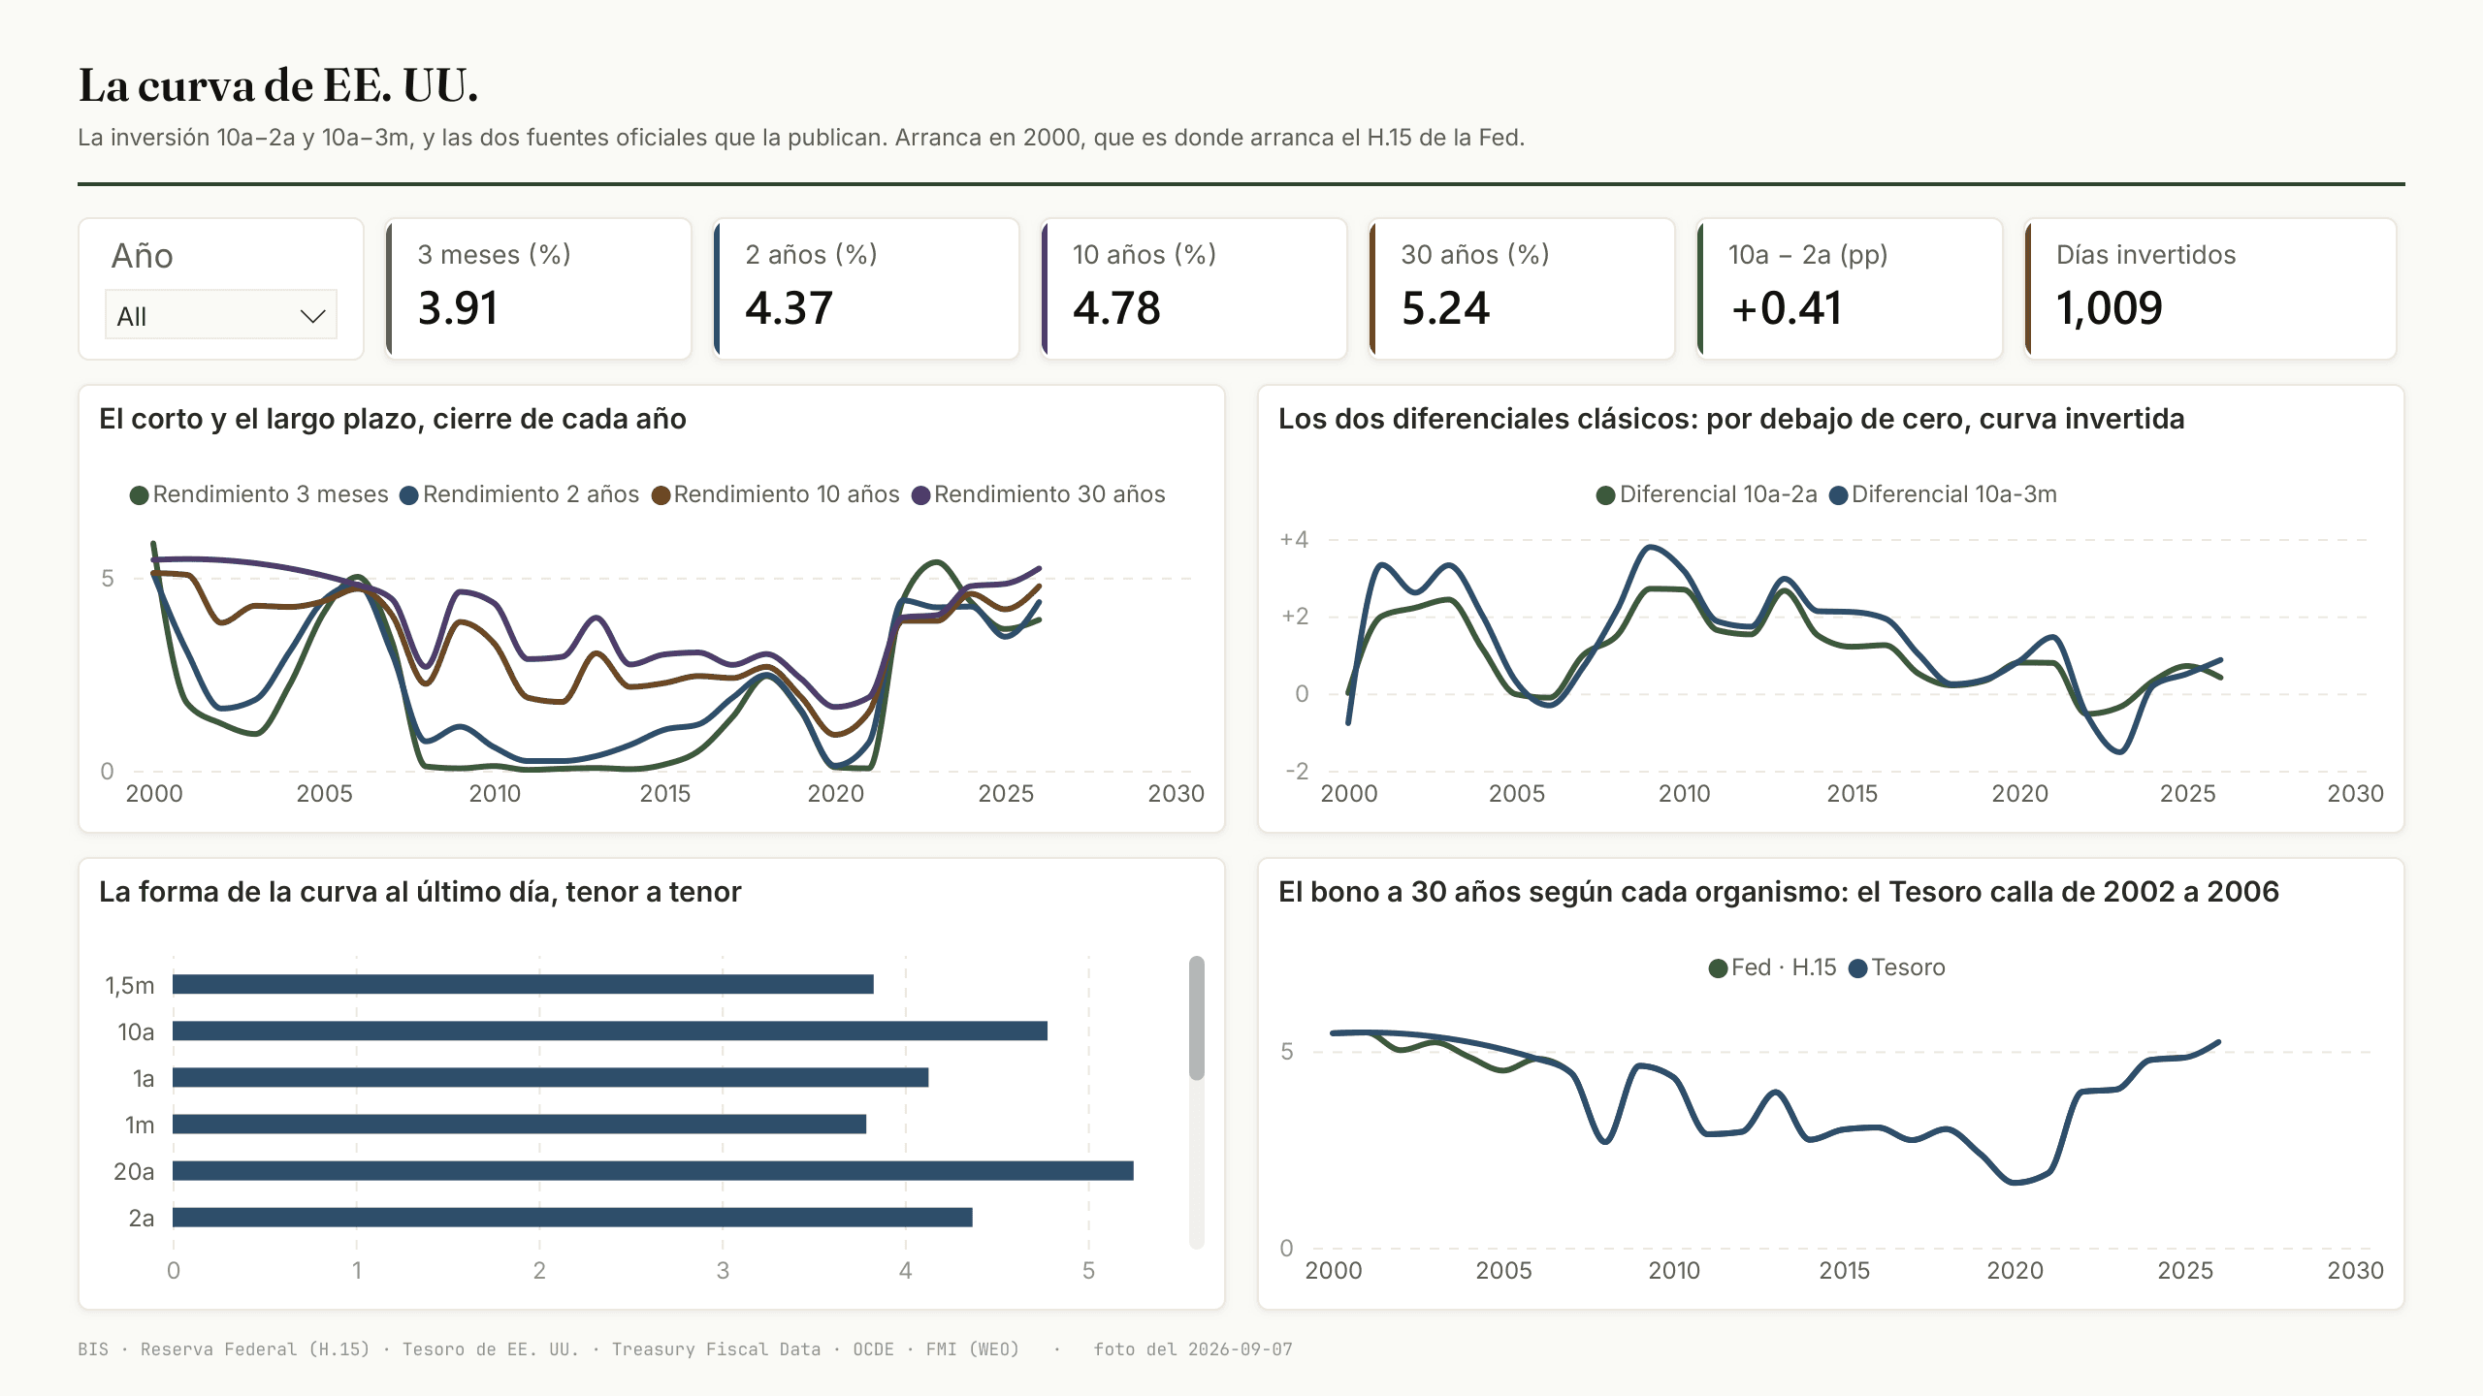Click the 'La forma de la curva' chart title
2483x1396 pixels.
(420, 892)
